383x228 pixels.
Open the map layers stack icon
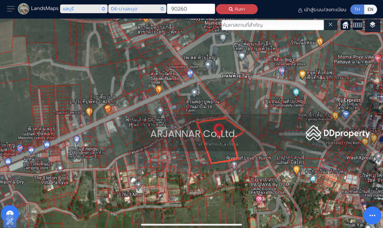point(372,25)
